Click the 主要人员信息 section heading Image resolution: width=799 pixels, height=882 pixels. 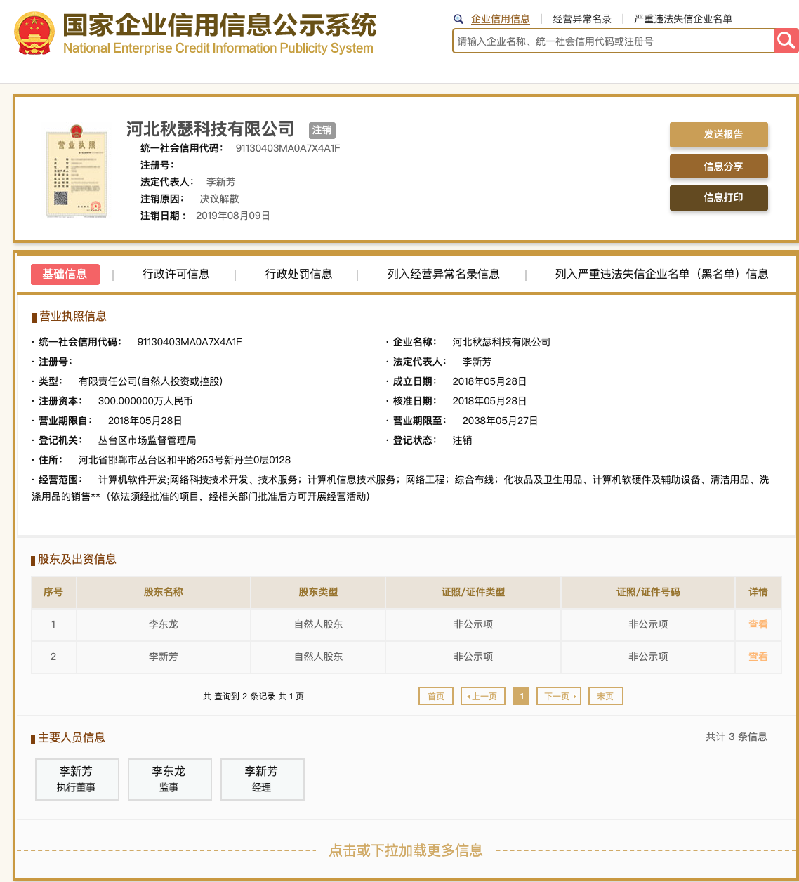coord(72,737)
